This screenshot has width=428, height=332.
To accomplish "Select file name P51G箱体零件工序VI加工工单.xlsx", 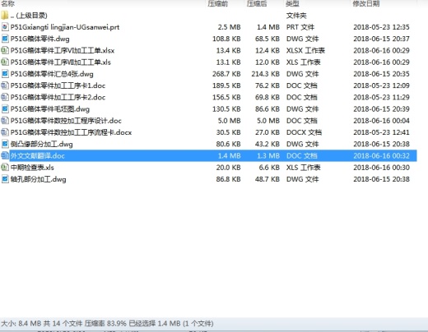I will (63, 50).
